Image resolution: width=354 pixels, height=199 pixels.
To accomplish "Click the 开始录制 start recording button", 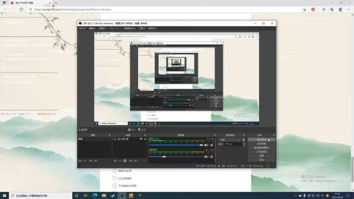I will pyautogui.click(x=262, y=144).
